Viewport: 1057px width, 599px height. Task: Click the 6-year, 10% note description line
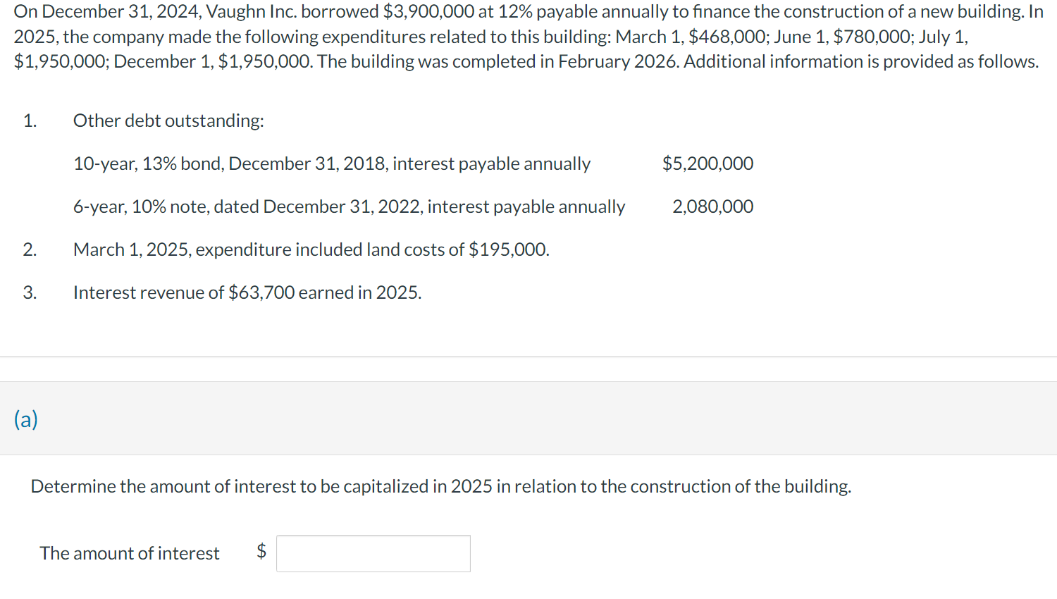point(349,206)
